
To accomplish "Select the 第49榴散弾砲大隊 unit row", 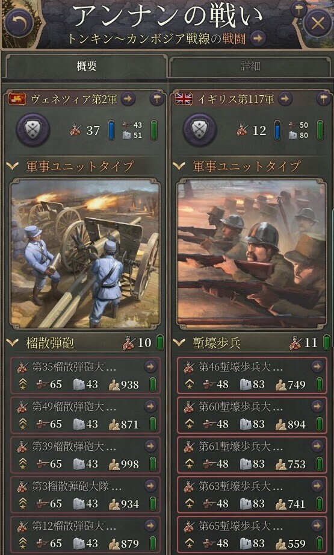I will click(x=85, y=416).
